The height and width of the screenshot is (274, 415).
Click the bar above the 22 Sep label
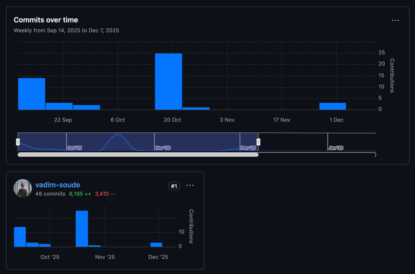(59, 106)
